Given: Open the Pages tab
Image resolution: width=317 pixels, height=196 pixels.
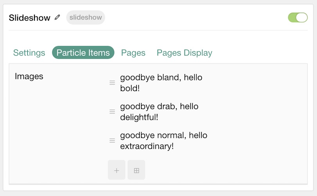Looking at the screenshot, I should (133, 53).
